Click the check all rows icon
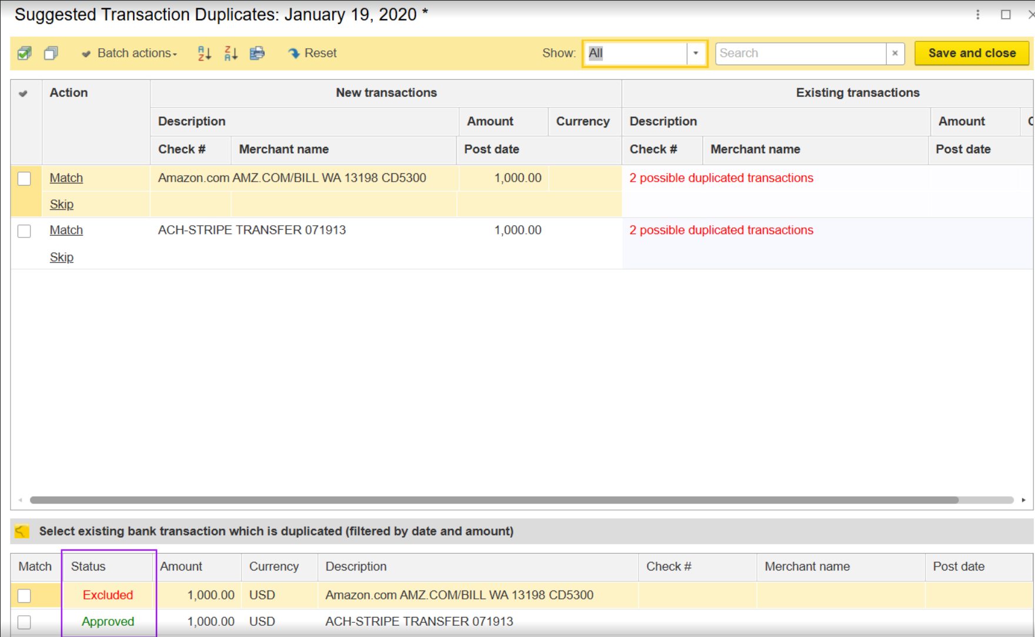The image size is (1035, 637). point(25,53)
